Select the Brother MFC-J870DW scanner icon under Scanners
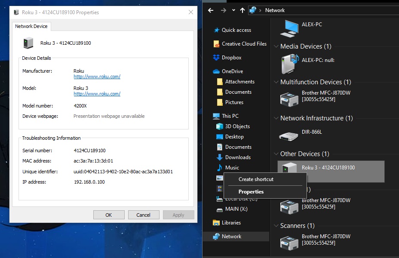The image size is (399, 258). click(289, 243)
